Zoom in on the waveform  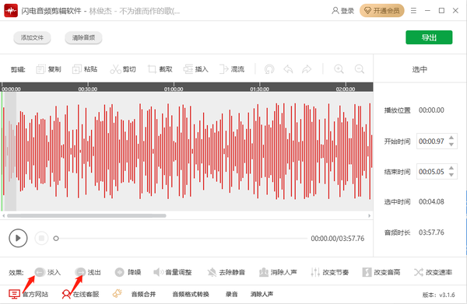(339, 69)
